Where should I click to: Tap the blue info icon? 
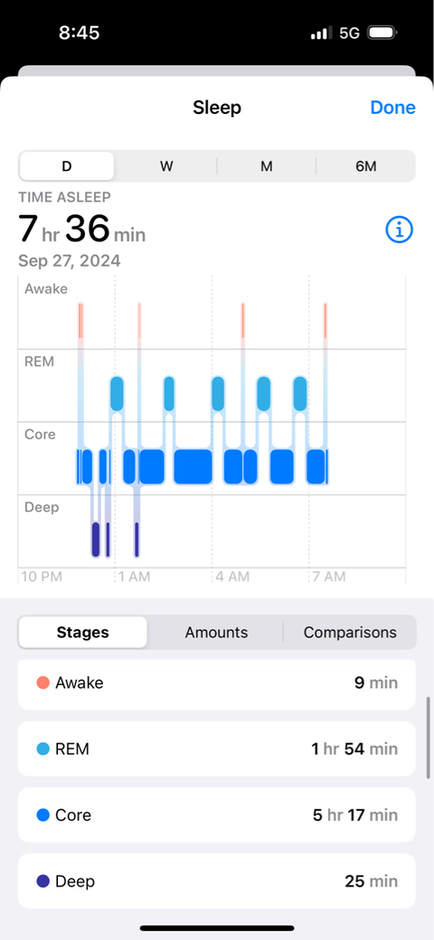point(400,230)
